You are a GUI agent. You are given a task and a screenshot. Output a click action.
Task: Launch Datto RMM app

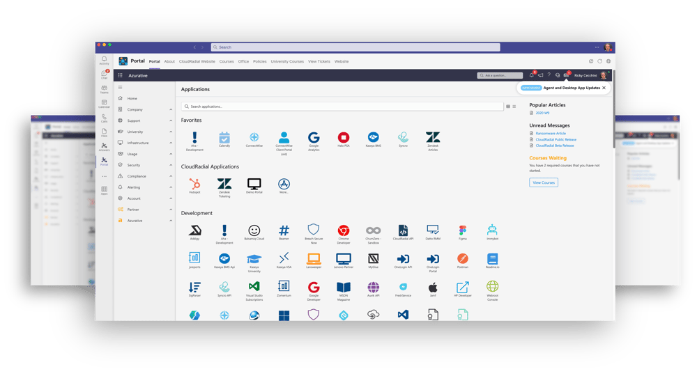click(x=433, y=232)
